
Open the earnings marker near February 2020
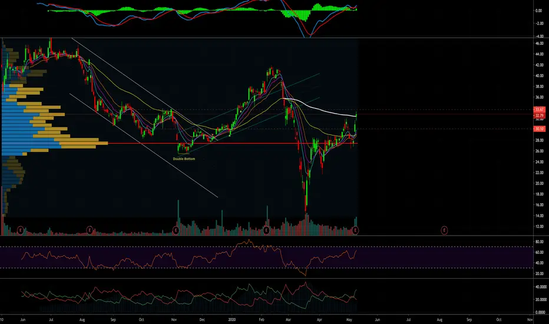pyautogui.click(x=266, y=230)
